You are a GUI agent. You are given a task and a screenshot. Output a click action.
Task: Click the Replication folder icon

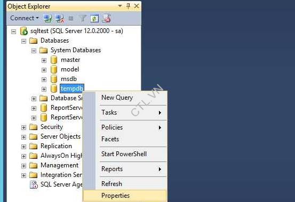tap(34, 146)
